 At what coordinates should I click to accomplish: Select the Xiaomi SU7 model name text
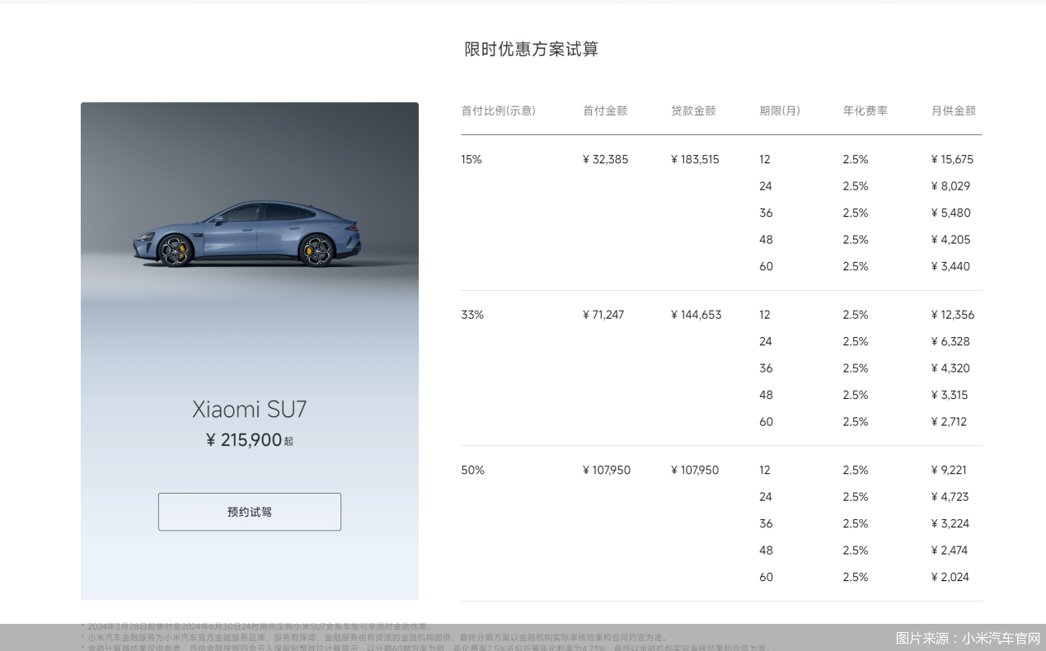click(249, 410)
